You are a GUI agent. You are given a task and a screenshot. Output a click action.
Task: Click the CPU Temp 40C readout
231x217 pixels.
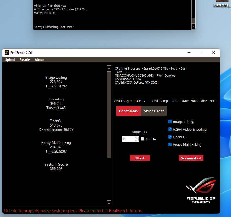point(165,101)
